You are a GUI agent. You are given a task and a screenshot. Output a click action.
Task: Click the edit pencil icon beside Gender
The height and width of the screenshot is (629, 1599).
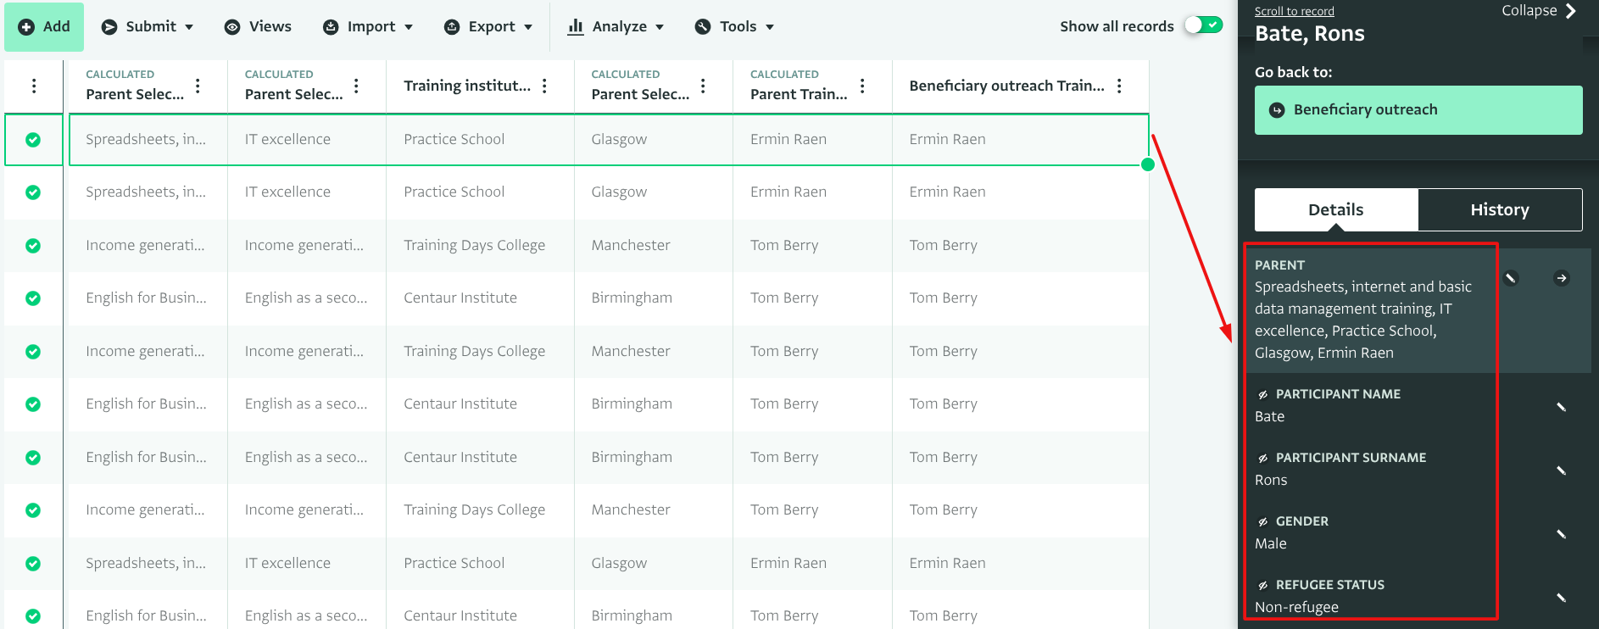(1561, 534)
